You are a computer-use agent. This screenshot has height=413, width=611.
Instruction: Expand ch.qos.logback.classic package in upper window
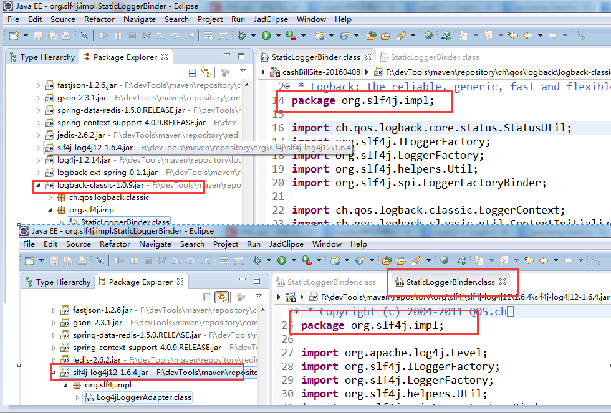pyautogui.click(x=51, y=197)
